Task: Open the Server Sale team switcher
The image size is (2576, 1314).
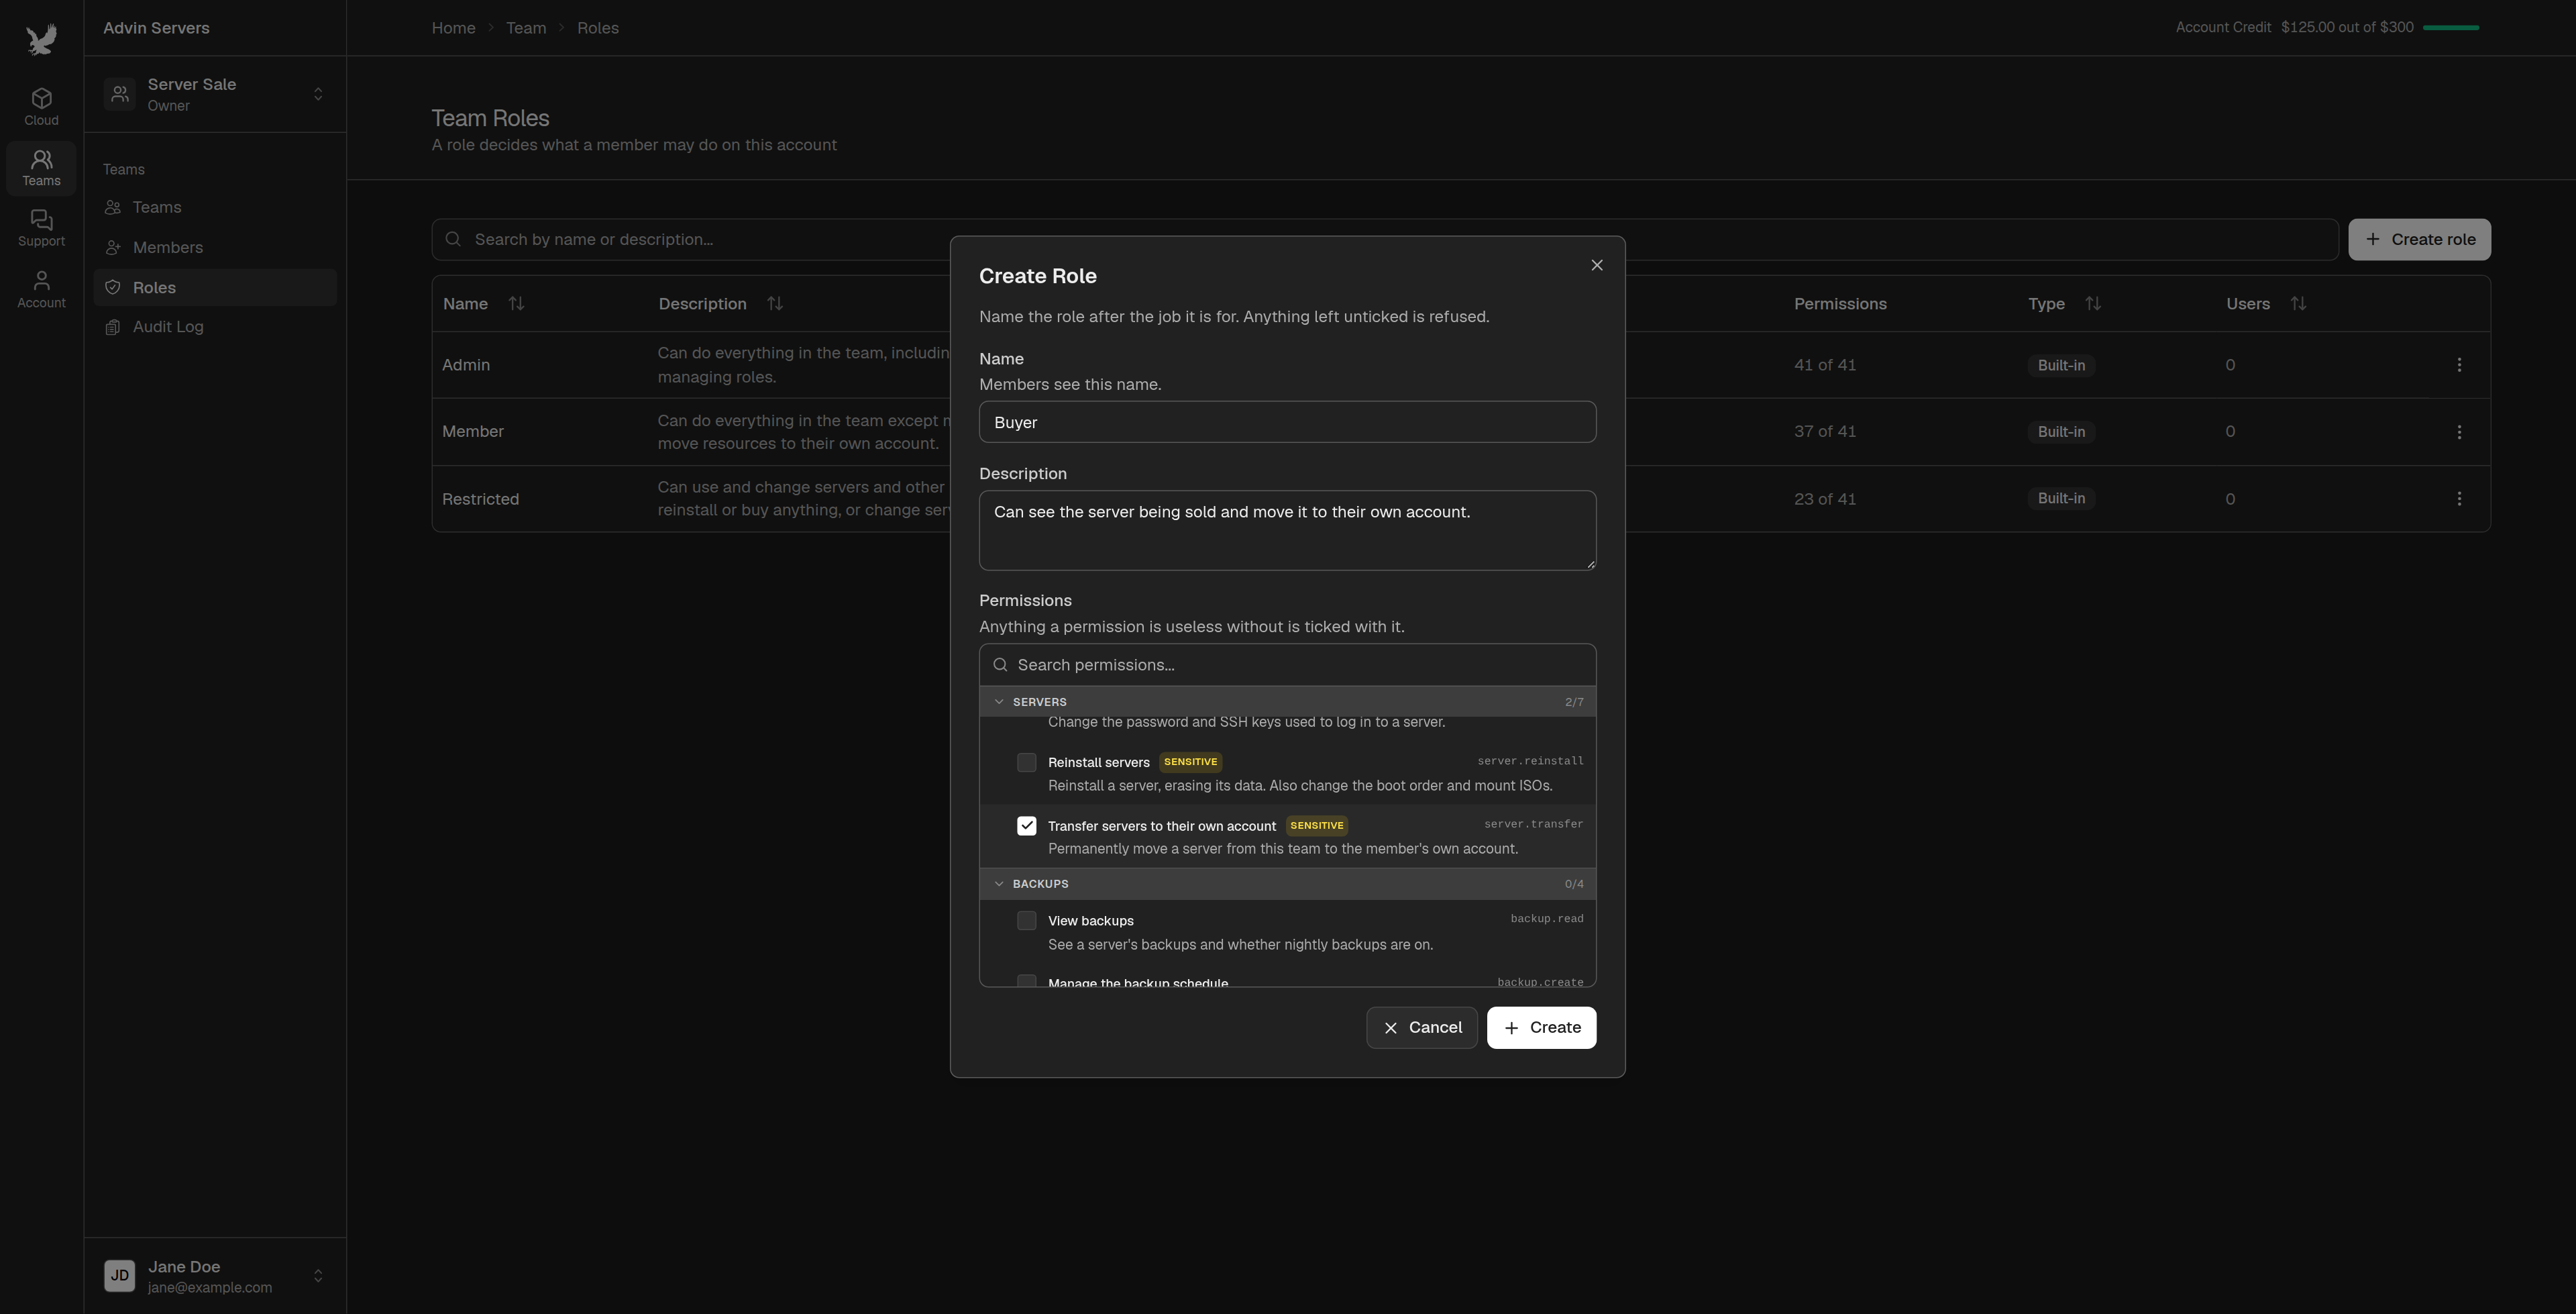Action: pyautogui.click(x=215, y=94)
